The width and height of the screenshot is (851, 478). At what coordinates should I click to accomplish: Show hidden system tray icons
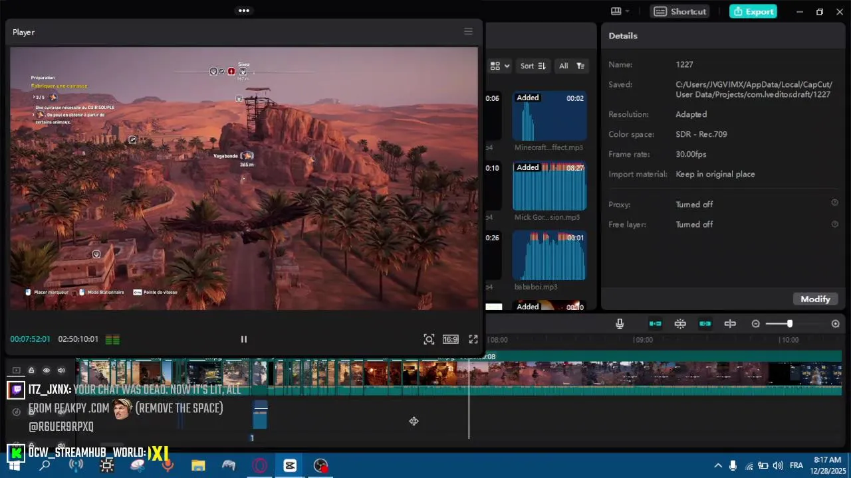(717, 465)
